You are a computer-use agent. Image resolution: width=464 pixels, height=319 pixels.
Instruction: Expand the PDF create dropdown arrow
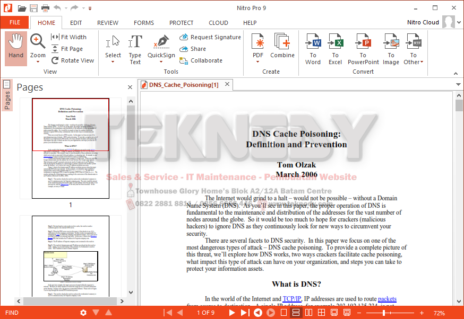(x=257, y=61)
